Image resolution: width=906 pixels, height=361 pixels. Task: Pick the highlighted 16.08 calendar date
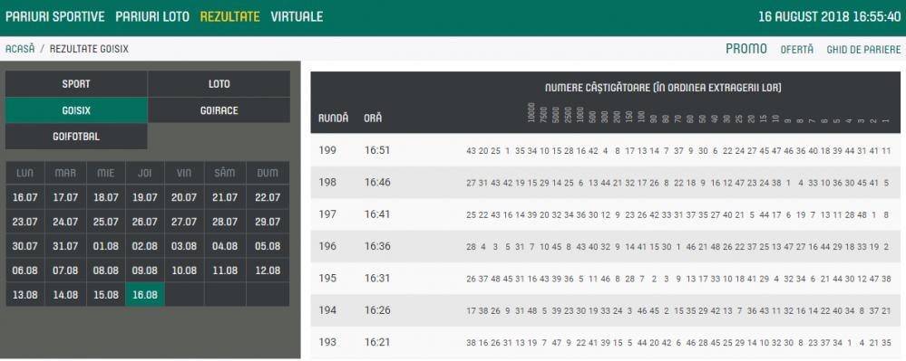point(145,295)
